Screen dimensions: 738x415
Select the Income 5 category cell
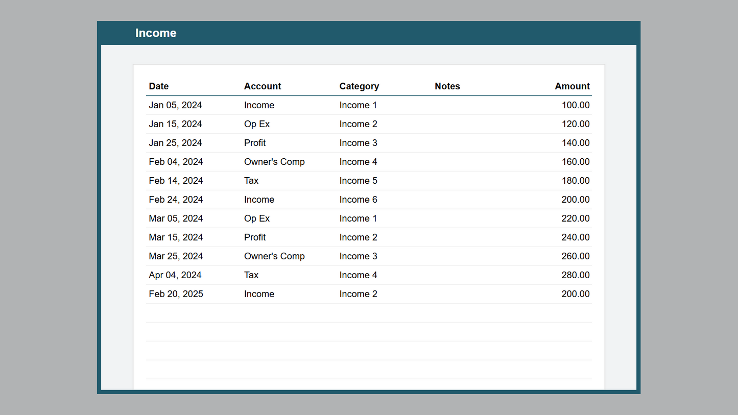click(358, 181)
